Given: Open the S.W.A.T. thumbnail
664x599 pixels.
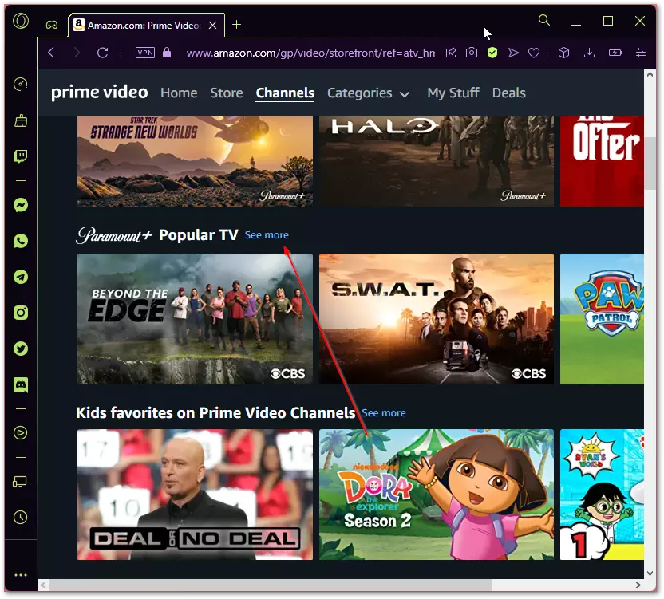Looking at the screenshot, I should pos(437,319).
